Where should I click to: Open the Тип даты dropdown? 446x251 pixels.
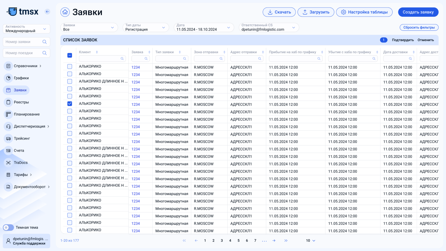[145, 27]
